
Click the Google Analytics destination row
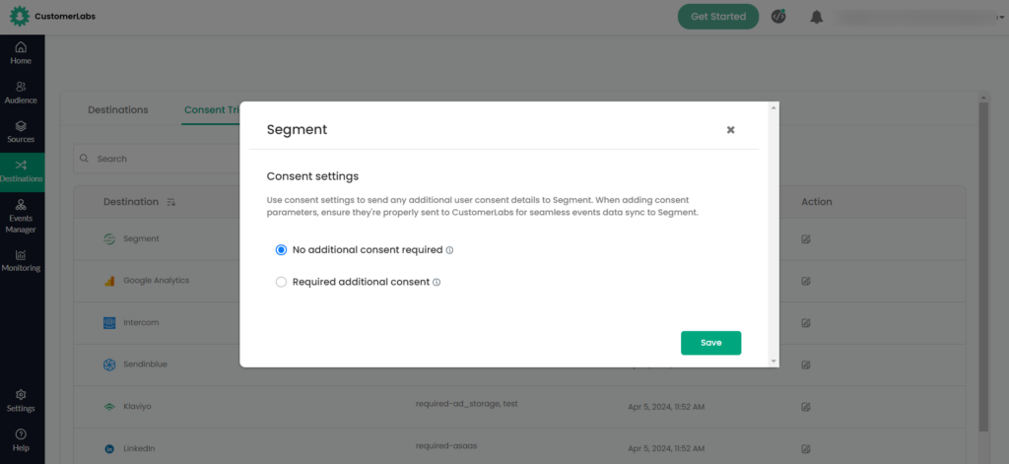click(519, 281)
